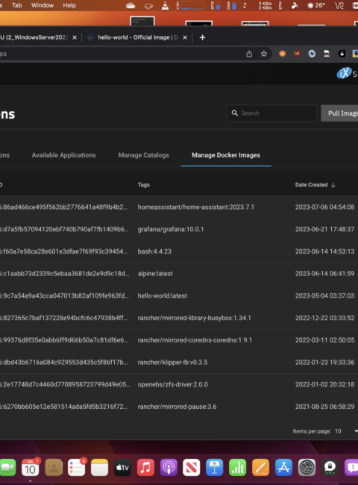
Task: Select the Manage Docker Images tab
Action: [x=226, y=155]
